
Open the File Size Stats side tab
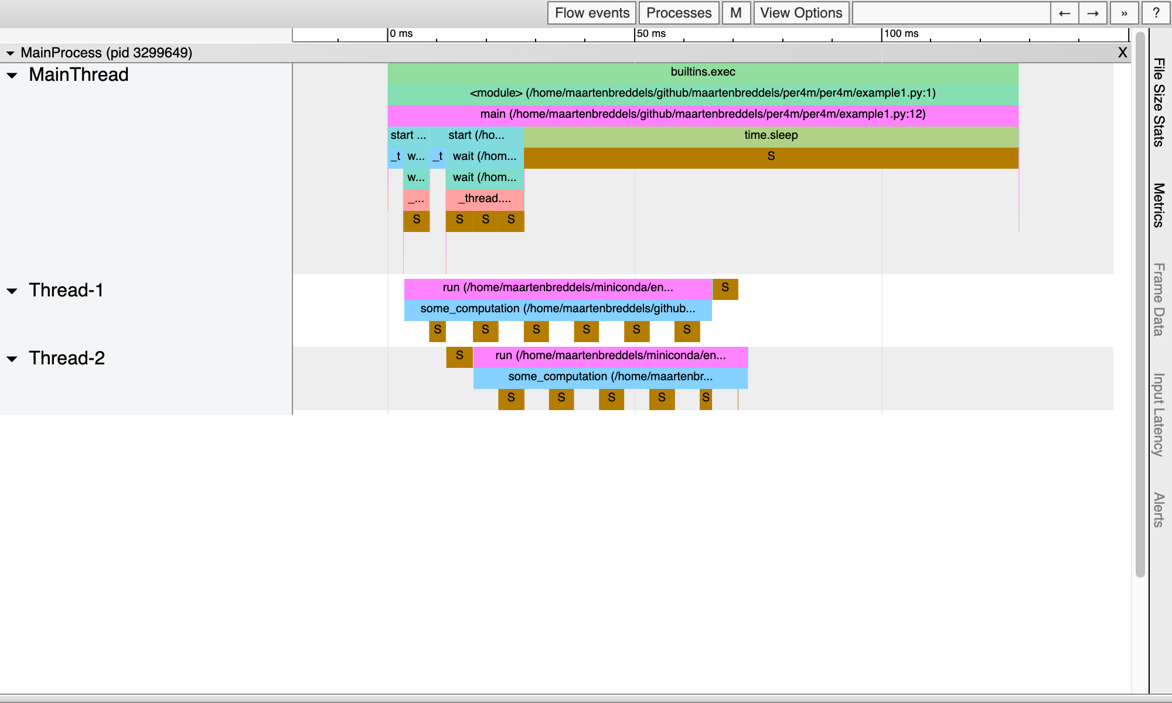pos(1159,103)
